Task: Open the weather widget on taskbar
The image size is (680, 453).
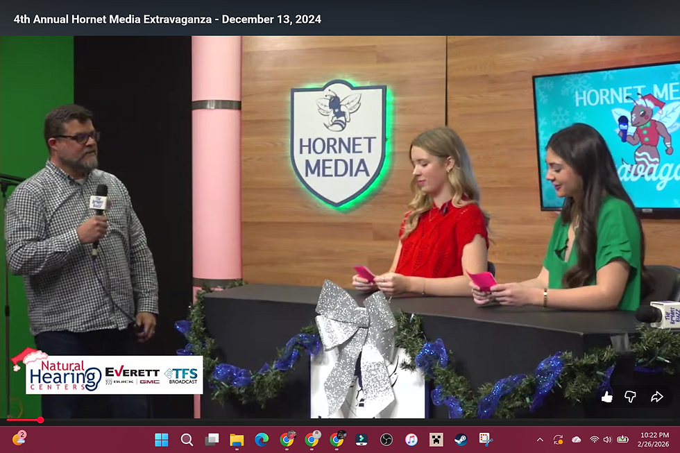Action: tap(19, 438)
